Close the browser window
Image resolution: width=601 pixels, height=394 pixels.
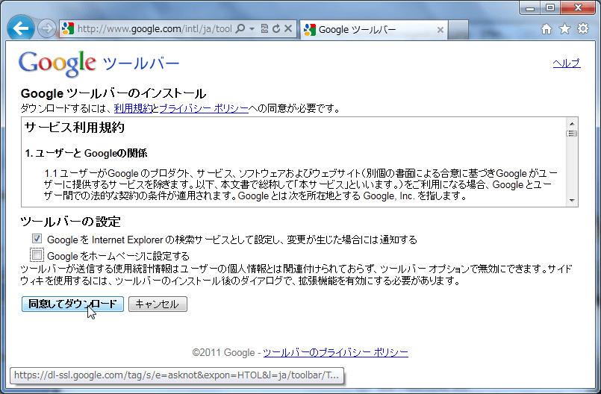coord(579,7)
